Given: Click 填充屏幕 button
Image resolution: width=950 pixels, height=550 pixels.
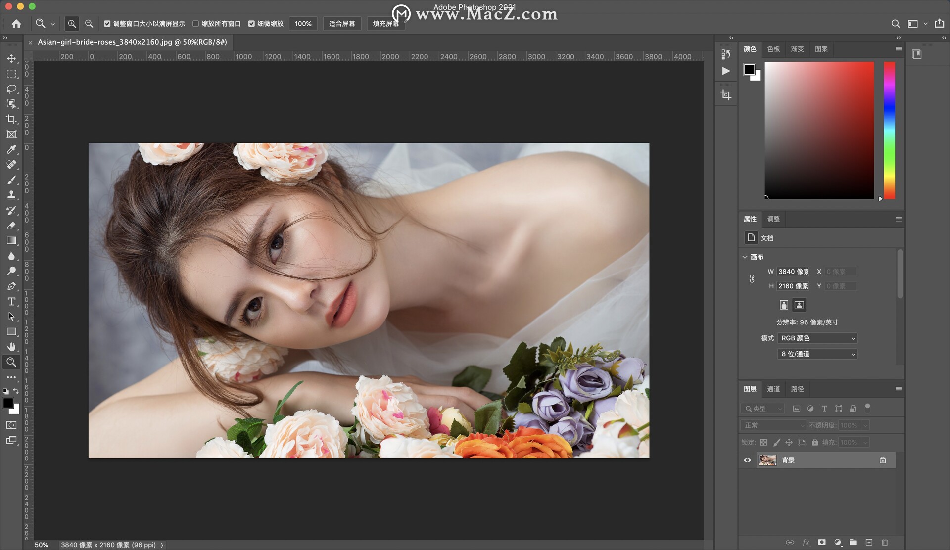Looking at the screenshot, I should 387,24.
